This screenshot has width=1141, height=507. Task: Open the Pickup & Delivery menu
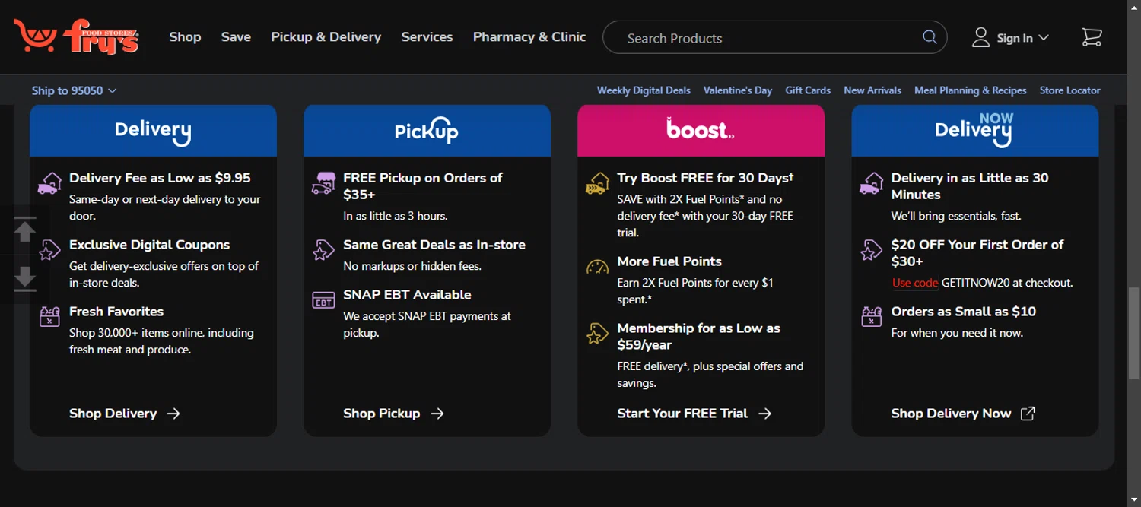pyautogui.click(x=326, y=36)
